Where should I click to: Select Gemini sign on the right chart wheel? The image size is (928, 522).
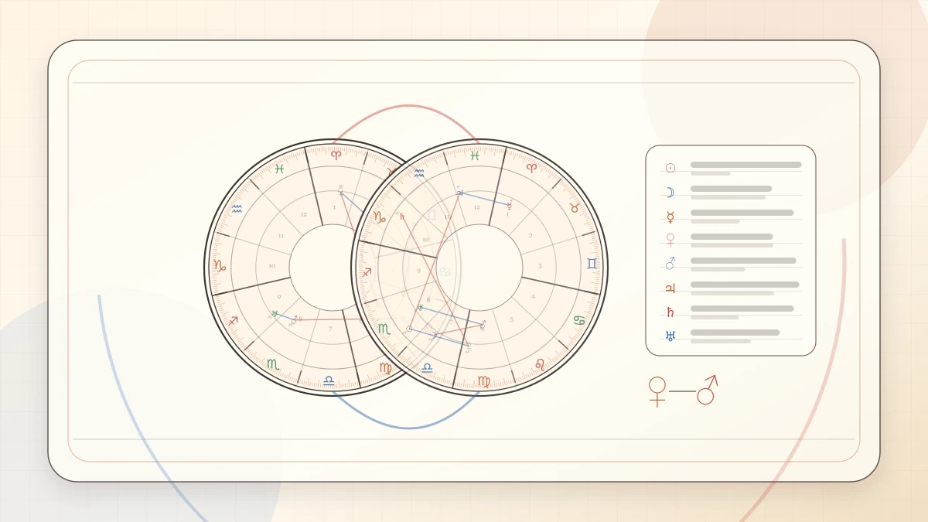click(x=592, y=264)
